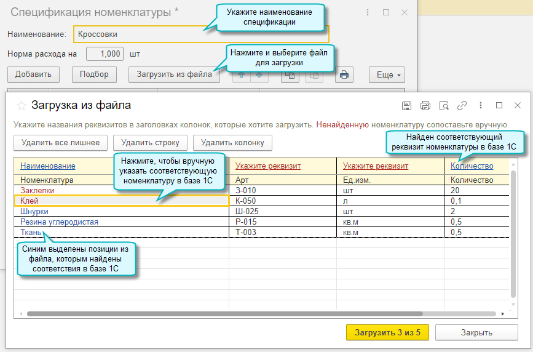This screenshot has width=533, height=352.
Task: Click the move-up arrow in Спецификация номенклатуры toolbar
Action: 242,74
